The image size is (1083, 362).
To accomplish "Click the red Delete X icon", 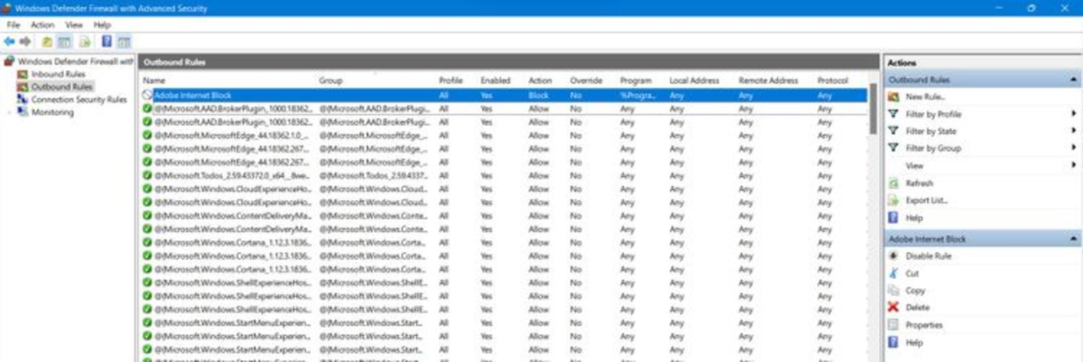I will (893, 307).
